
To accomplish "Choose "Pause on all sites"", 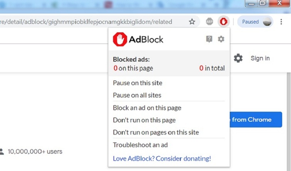I will [x=137, y=95].
